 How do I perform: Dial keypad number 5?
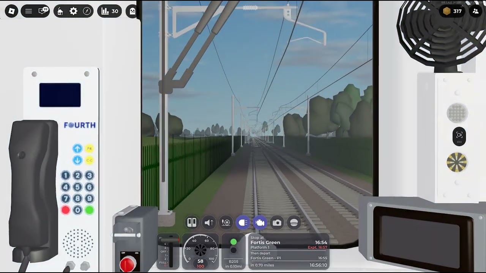[x=77, y=187]
